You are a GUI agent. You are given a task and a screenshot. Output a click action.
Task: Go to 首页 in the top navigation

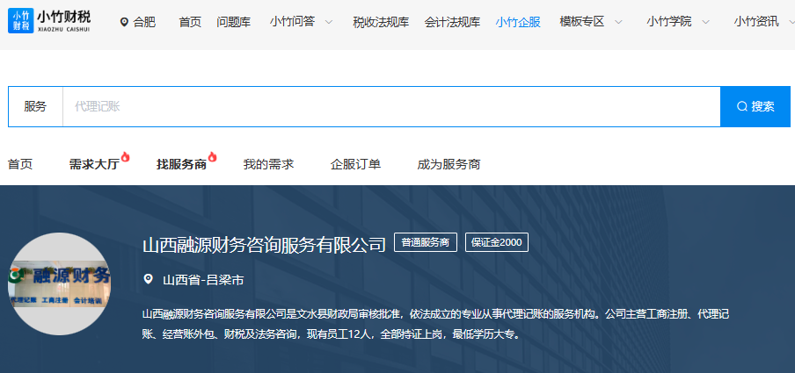[x=190, y=22]
